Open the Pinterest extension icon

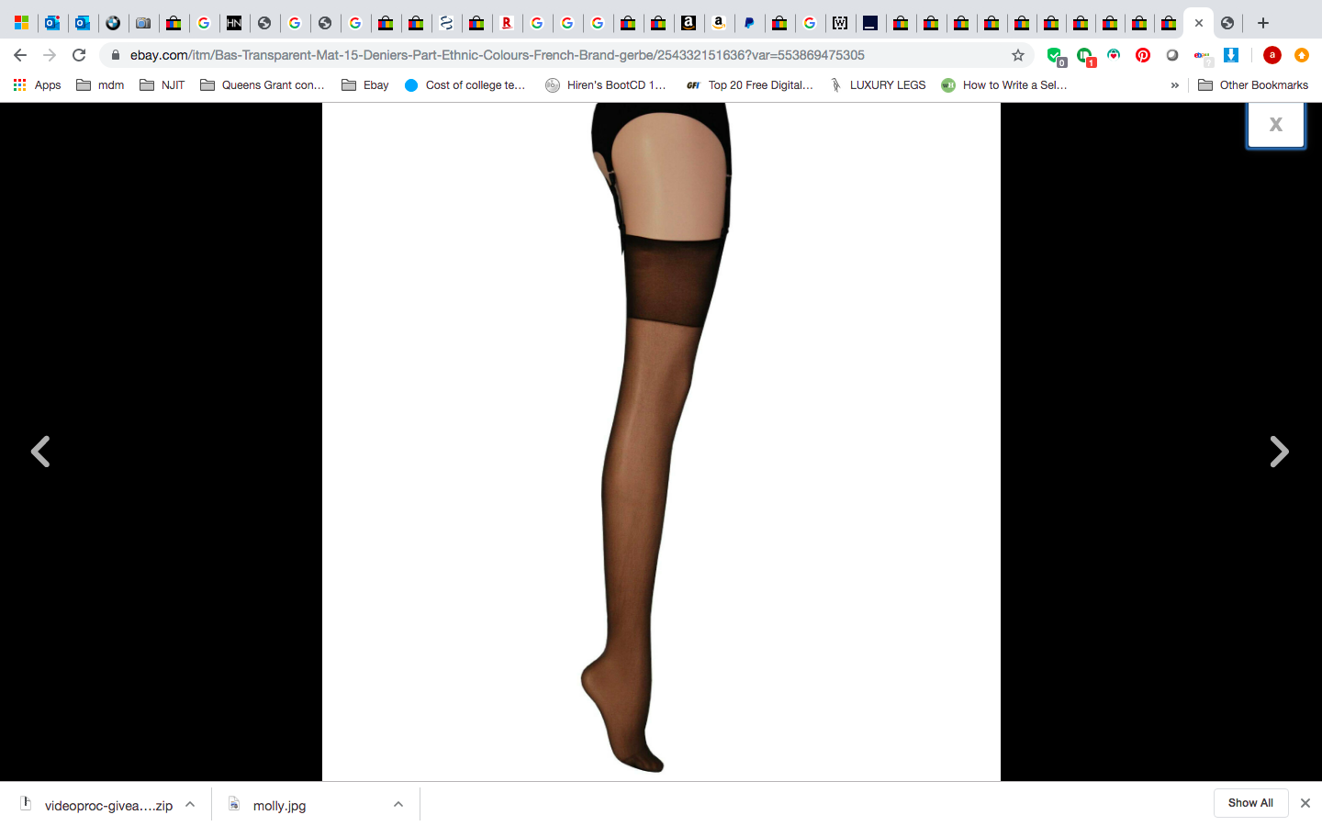(x=1143, y=55)
